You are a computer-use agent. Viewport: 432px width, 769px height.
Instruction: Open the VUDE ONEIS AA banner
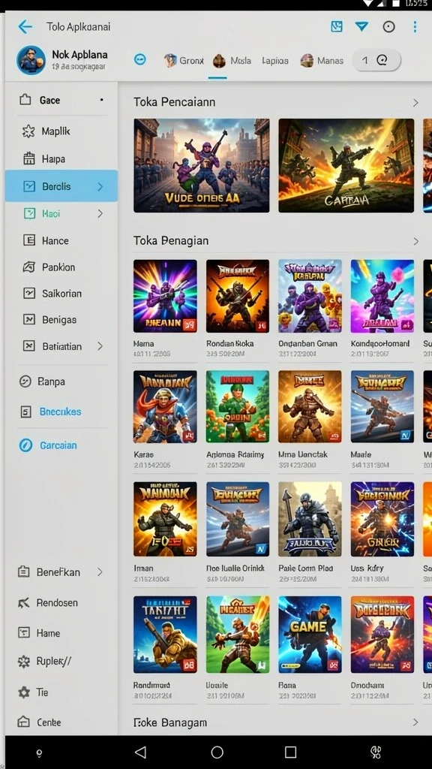coord(201,165)
